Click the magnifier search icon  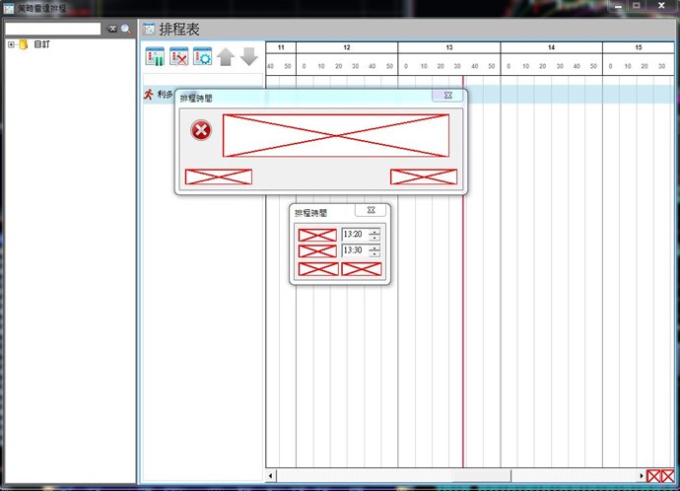click(x=126, y=30)
